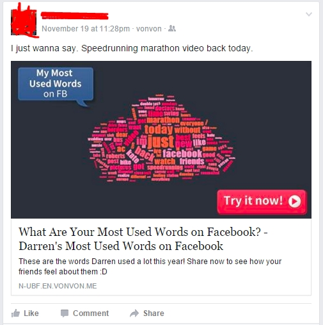The image size is (323, 325).
Task: Click the play arrow on Try it now
Action: pos(295,201)
